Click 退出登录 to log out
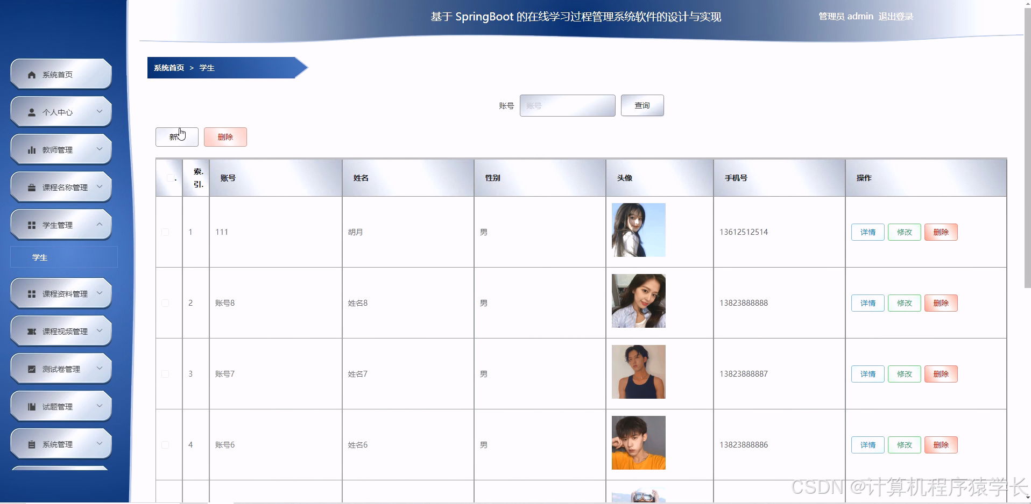The image size is (1031, 504). click(x=896, y=17)
